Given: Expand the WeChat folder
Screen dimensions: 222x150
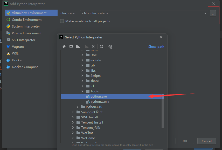Looking at the screenshot, I should tap(73, 133).
